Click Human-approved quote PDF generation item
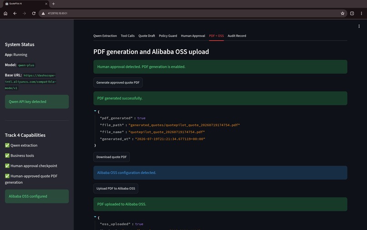The height and width of the screenshot is (230, 367). (31, 179)
